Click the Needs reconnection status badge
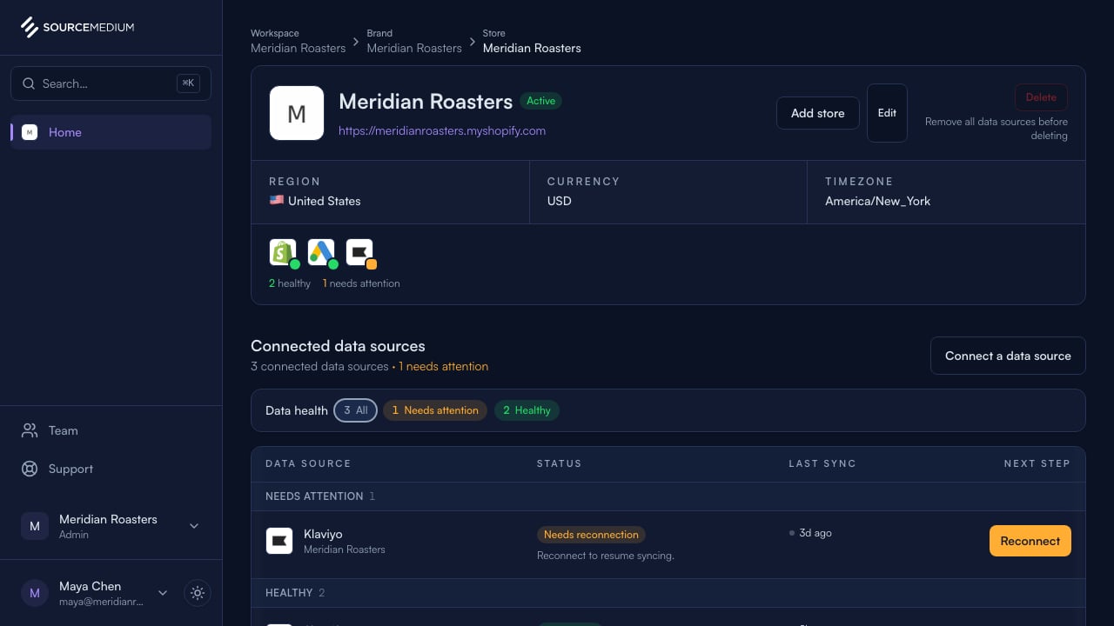1114x626 pixels. pyautogui.click(x=592, y=535)
